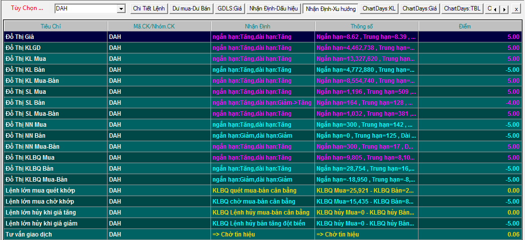Select the Nhận Định-Xu hướng tab
Image resolution: width=525 pixels, height=240 pixels.
(x=330, y=8)
